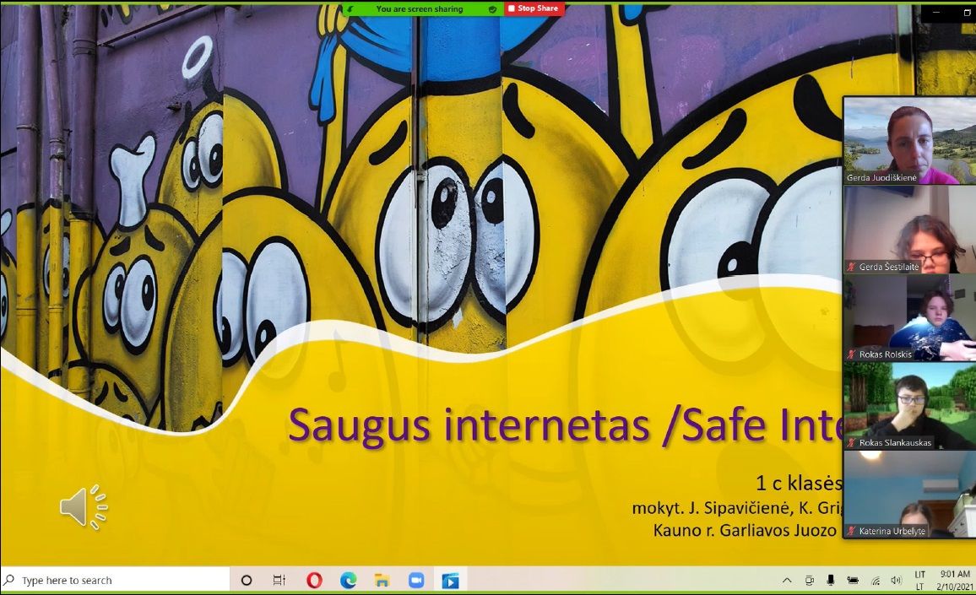The width and height of the screenshot is (976, 595).
Task: Open the network Wi-Fi tray icon
Action: point(876,580)
